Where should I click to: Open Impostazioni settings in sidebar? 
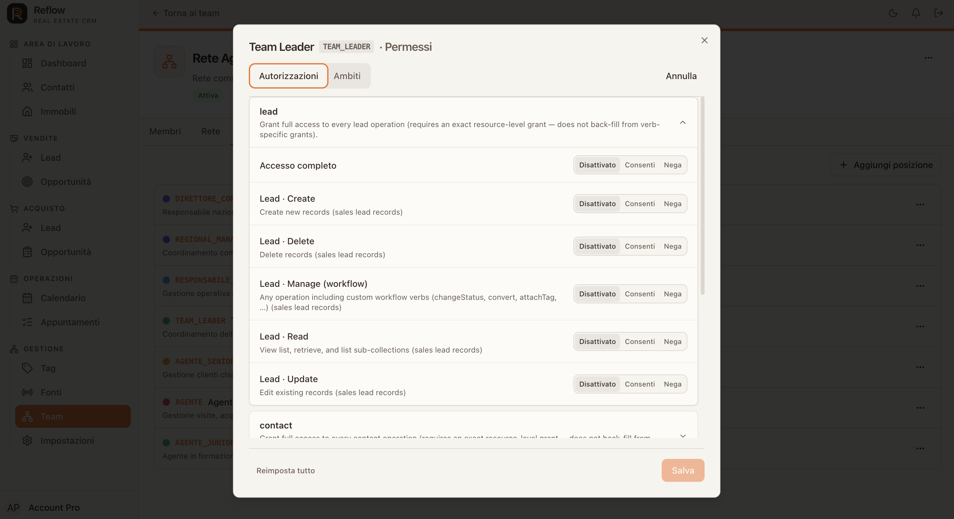[73, 441]
